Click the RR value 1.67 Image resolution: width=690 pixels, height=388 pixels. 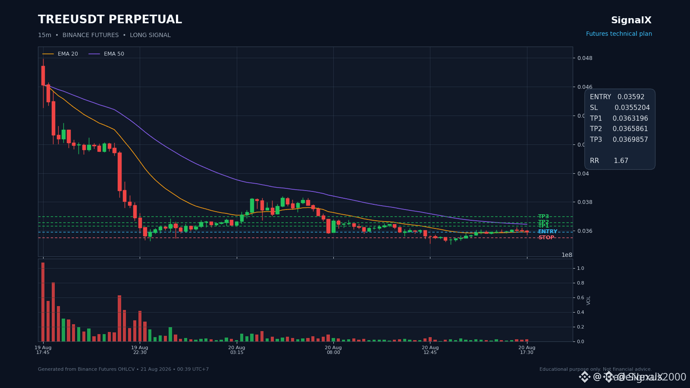621,161
